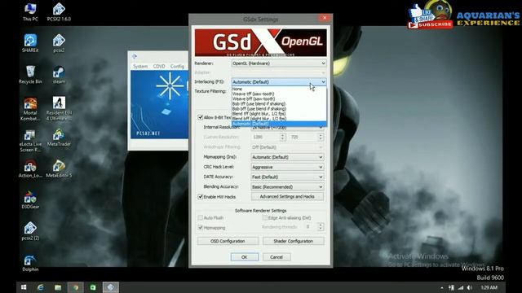Choose highlighted Automatic (Default) list entry

click(x=279, y=124)
